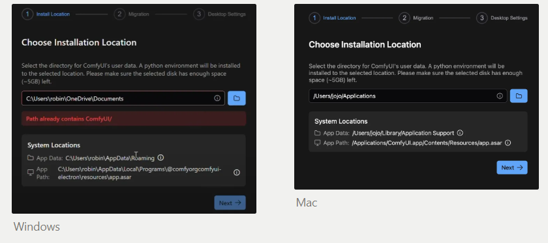
Task: Click App Data folder icon in Windows panel
Action: pyautogui.click(x=31, y=158)
